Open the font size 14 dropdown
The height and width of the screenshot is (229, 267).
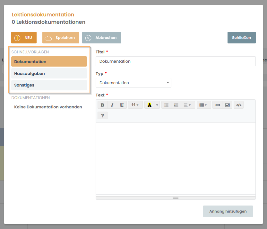coord(135,105)
